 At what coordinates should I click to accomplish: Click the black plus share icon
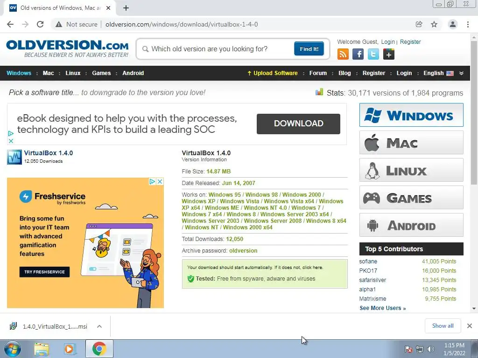389,54
